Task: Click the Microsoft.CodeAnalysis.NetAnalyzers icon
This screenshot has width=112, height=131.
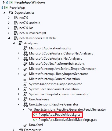Action: pyautogui.click(x=26, y=59)
